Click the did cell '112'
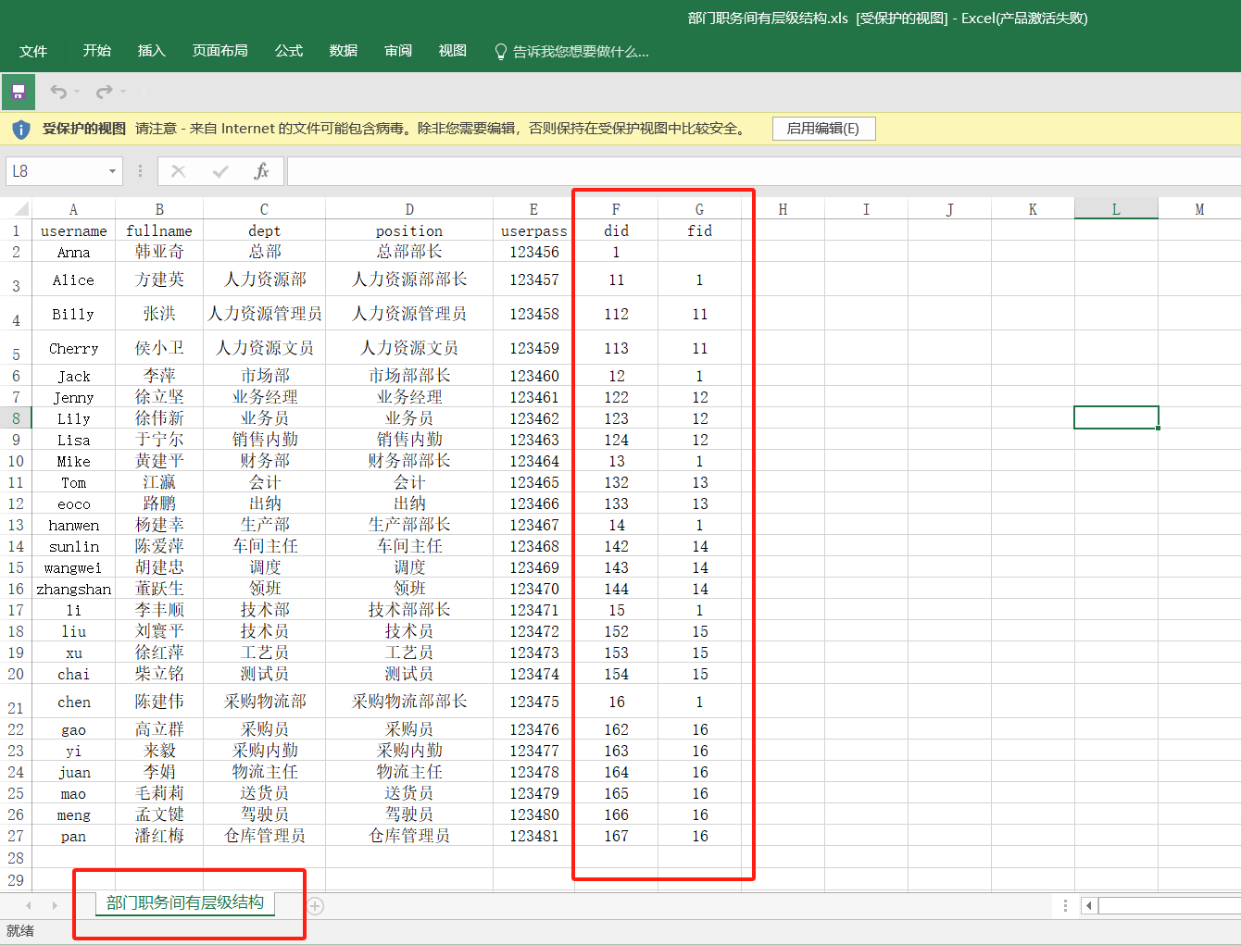Viewport: 1241px width, 945px height. click(616, 314)
